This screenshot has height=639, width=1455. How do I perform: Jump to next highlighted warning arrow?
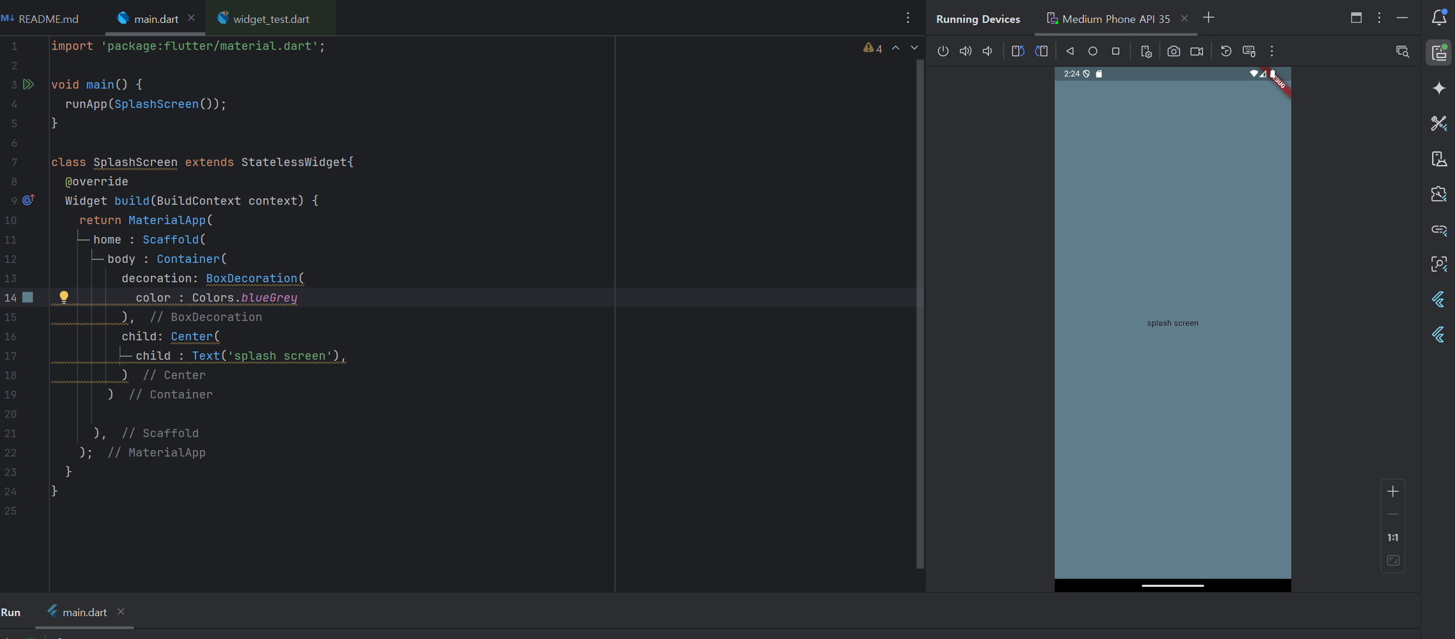click(914, 48)
